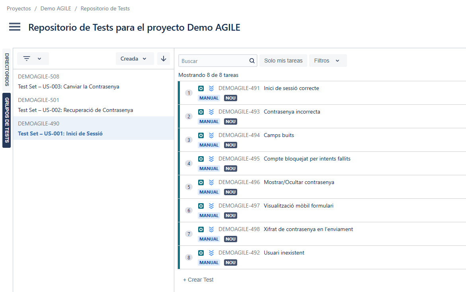The height and width of the screenshot is (292, 466).
Task: Click NOU status badge on DEMOAGILE-492 row
Action: 230,263
